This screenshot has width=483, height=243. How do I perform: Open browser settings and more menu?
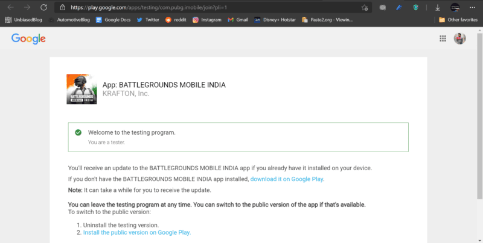point(472,8)
